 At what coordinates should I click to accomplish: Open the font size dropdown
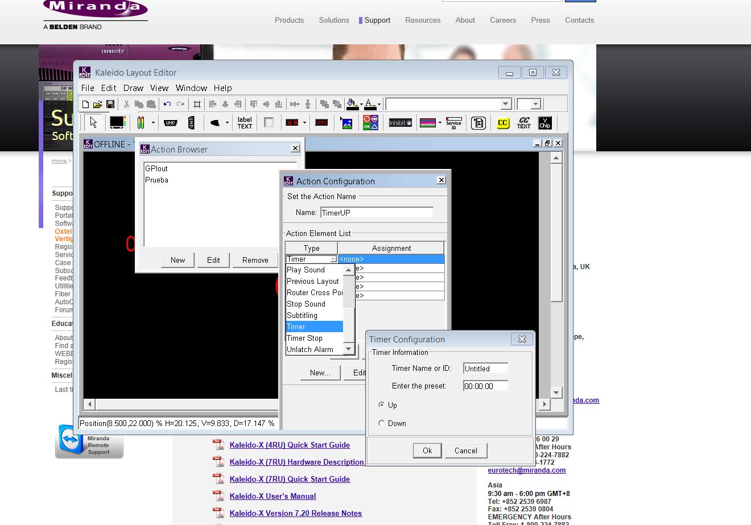(x=535, y=104)
